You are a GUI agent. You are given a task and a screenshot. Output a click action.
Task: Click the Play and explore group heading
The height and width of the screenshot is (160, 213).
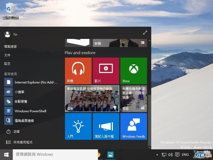(80, 53)
